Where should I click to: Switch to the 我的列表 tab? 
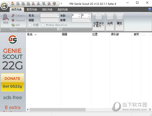click(63, 10)
